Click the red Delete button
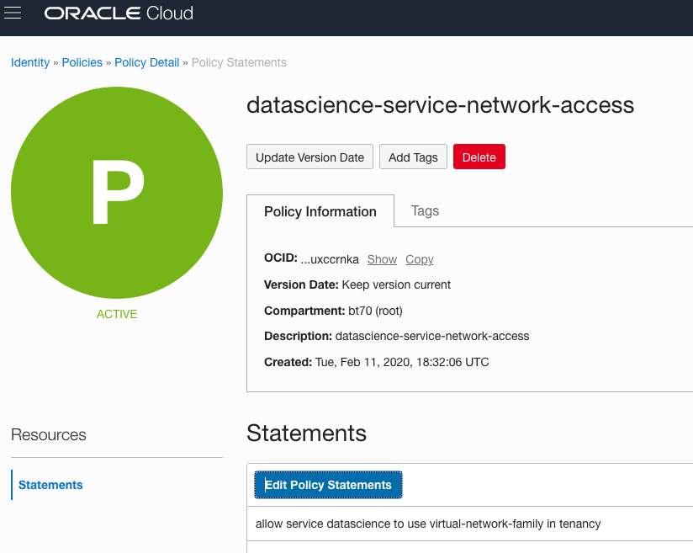This screenshot has height=553, width=693. pyautogui.click(x=479, y=157)
